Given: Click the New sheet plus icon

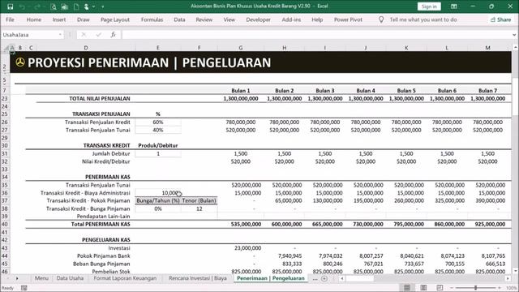Looking at the screenshot, I should (324, 279).
